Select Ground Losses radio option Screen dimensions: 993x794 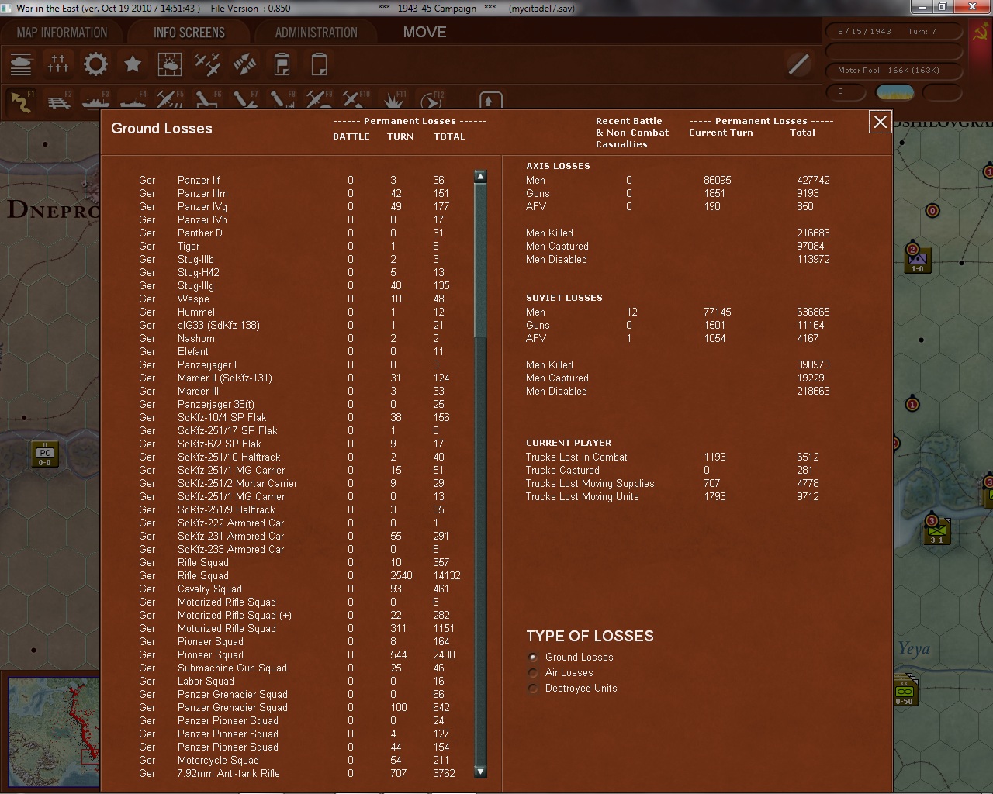tap(532, 658)
